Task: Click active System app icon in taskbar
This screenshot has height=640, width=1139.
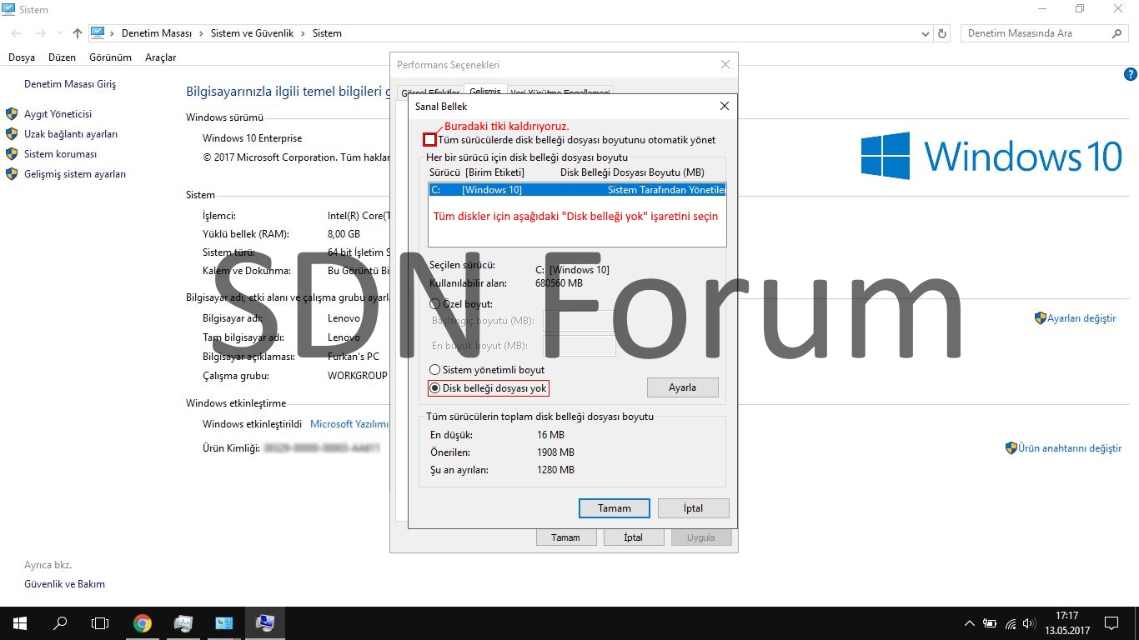Action: click(265, 622)
